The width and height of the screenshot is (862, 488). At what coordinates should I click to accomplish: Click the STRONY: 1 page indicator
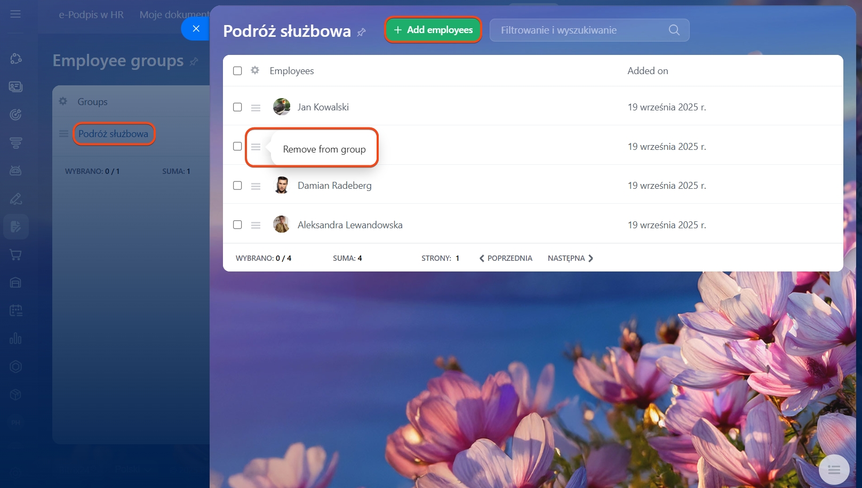click(x=440, y=258)
